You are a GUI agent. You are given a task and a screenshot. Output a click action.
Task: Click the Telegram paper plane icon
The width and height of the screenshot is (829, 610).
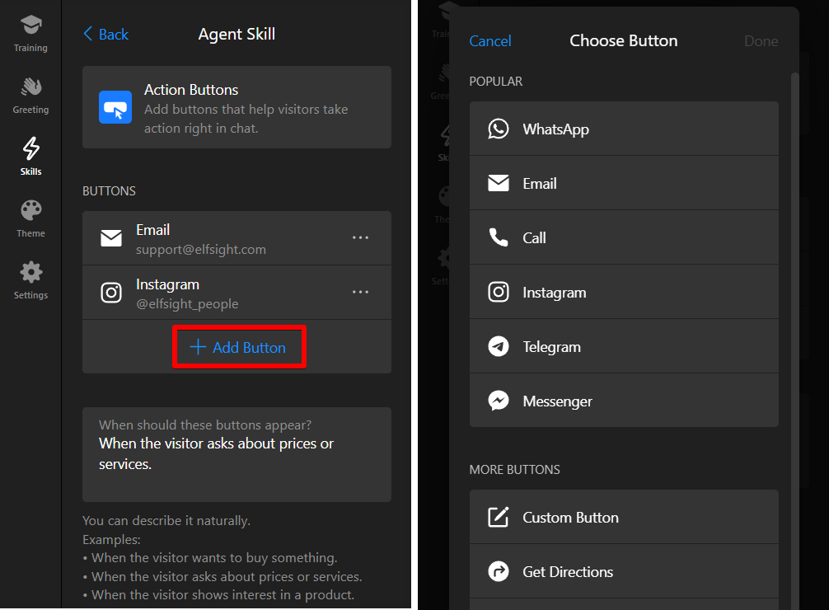tap(499, 346)
